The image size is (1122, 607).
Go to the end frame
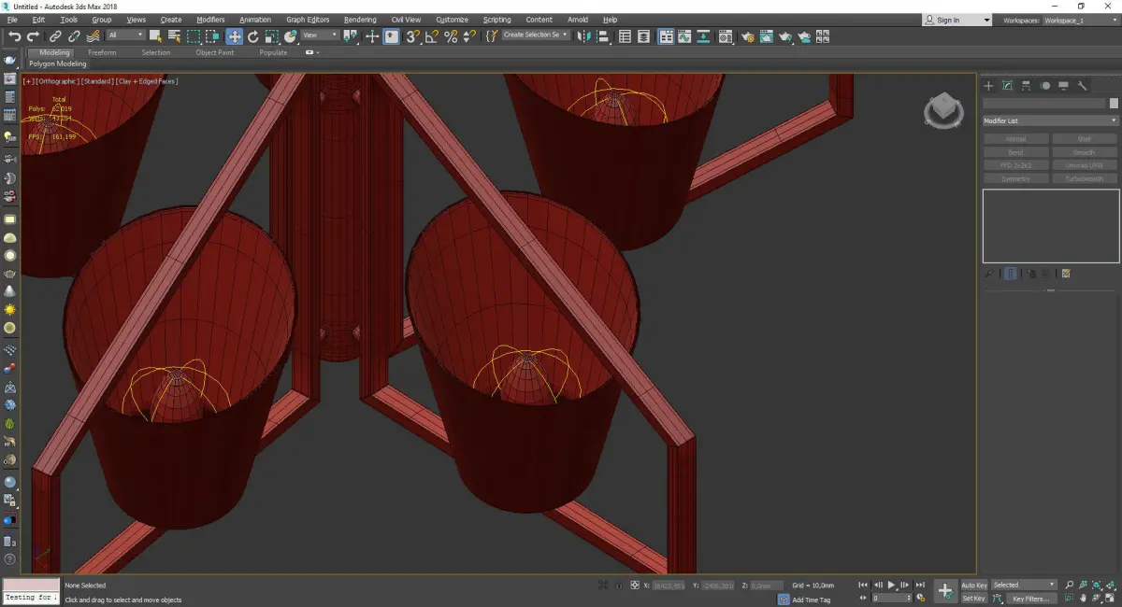(920, 585)
